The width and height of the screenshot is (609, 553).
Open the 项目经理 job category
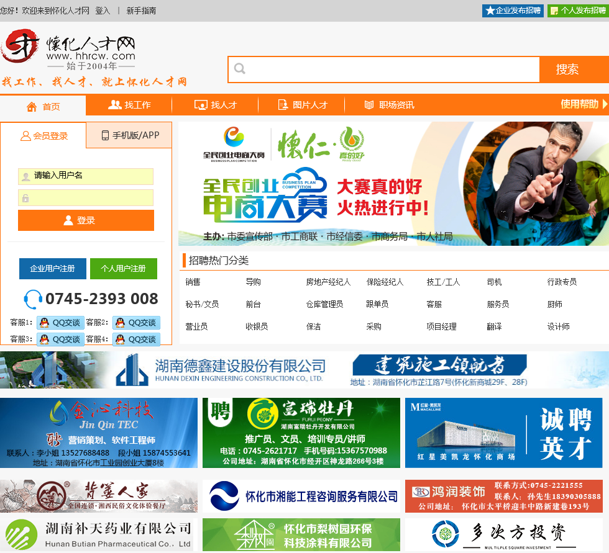[x=442, y=326]
